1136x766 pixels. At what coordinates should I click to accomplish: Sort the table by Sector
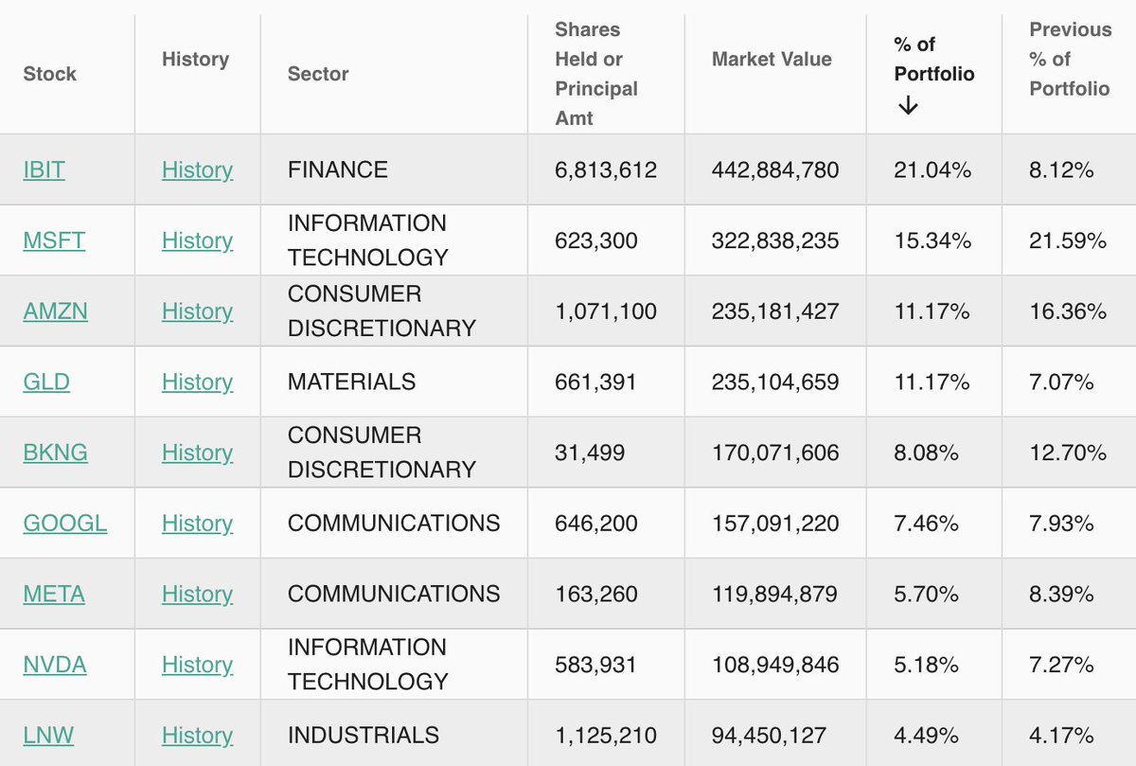click(x=318, y=73)
